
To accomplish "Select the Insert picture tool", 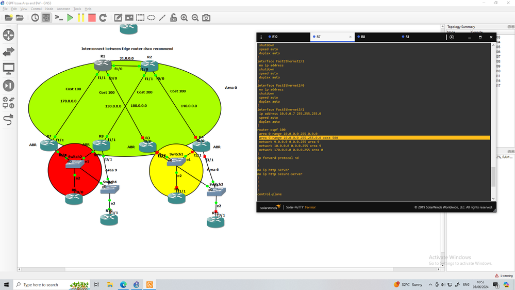I will [129, 18].
